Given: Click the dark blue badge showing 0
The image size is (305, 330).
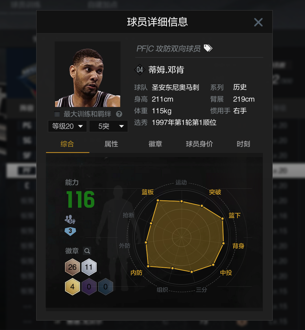Looking at the screenshot, I should click(106, 287).
